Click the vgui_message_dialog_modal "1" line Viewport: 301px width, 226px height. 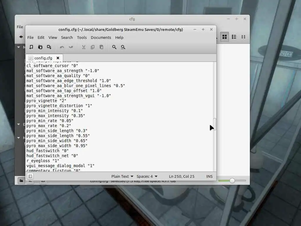[60, 166]
